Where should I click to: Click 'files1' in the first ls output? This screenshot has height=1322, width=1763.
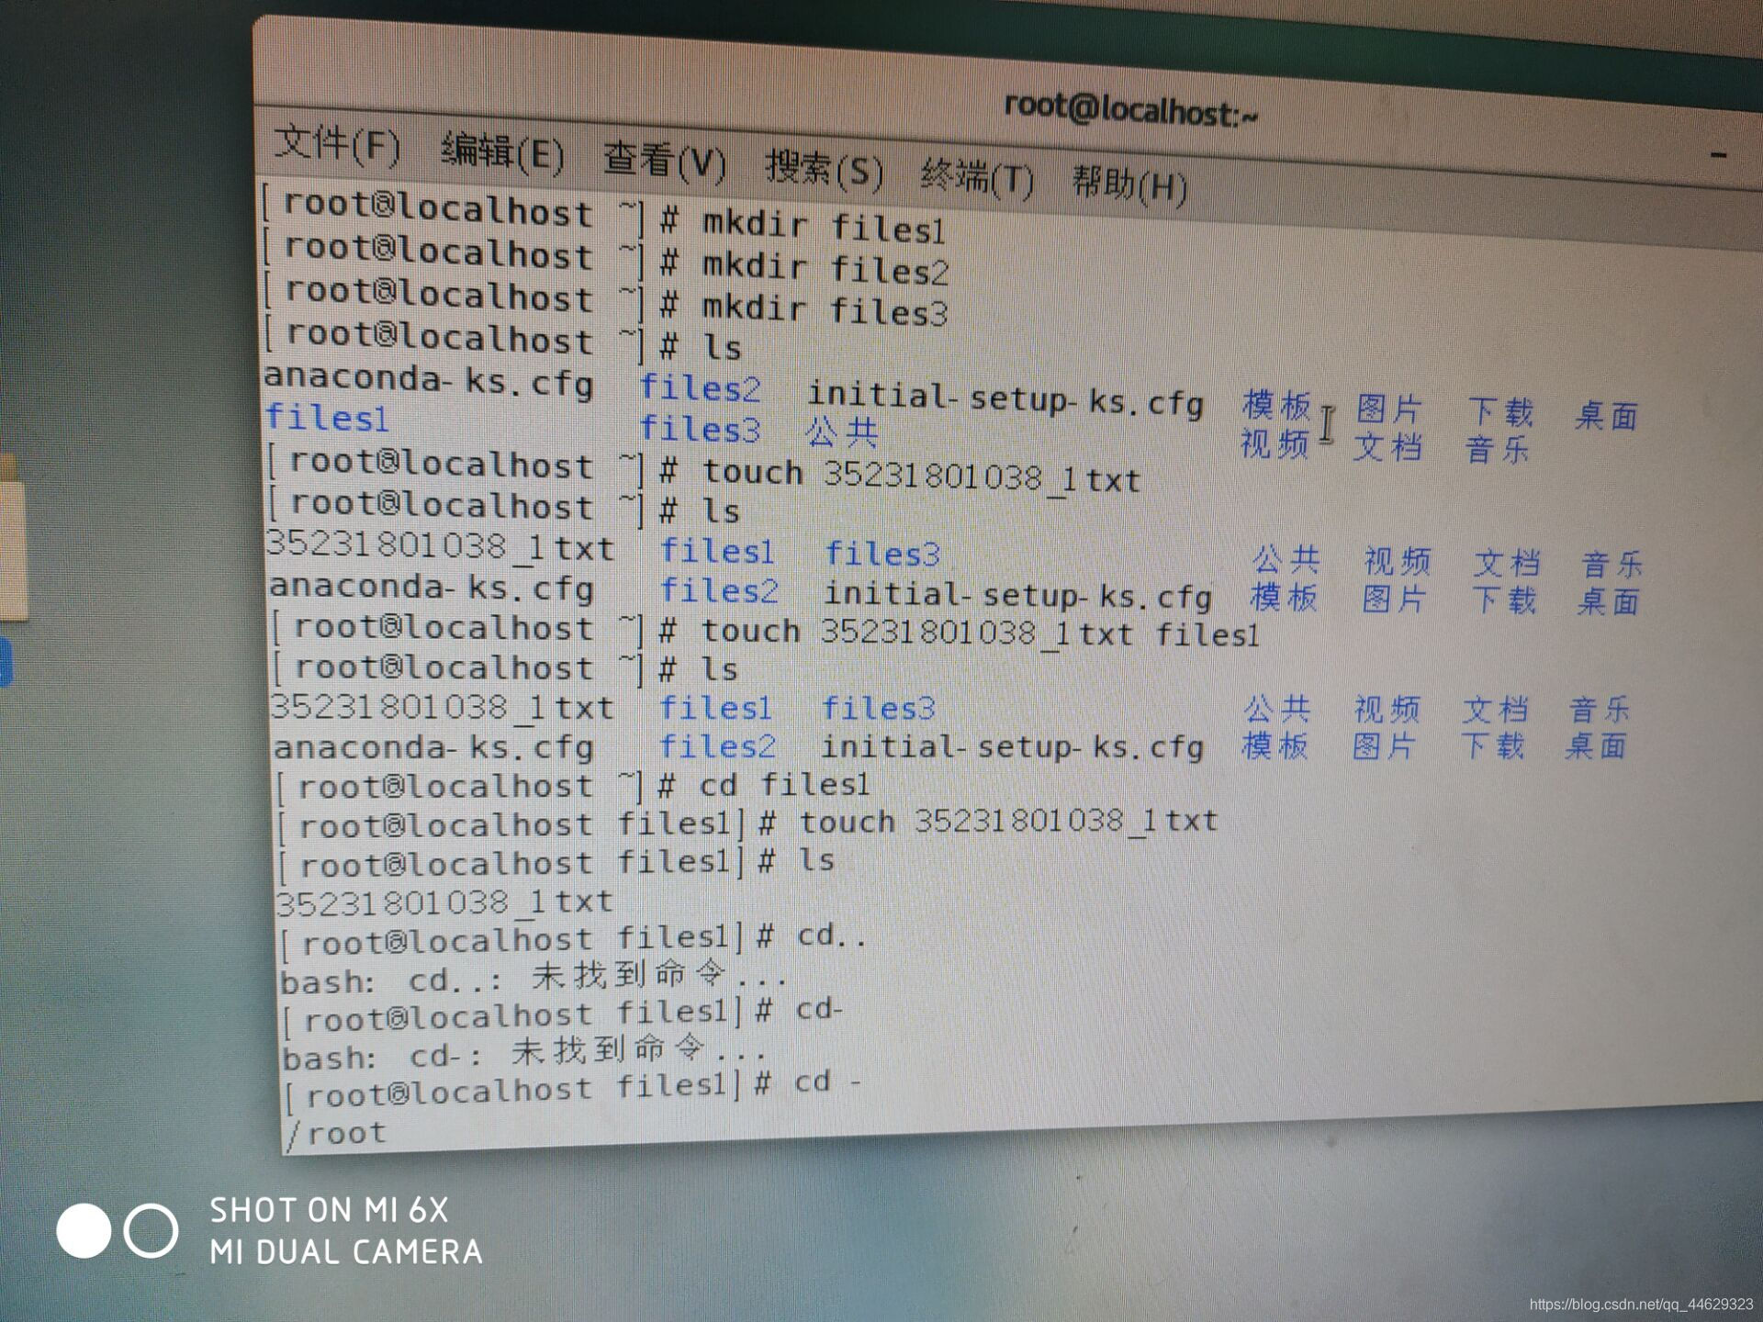click(327, 418)
